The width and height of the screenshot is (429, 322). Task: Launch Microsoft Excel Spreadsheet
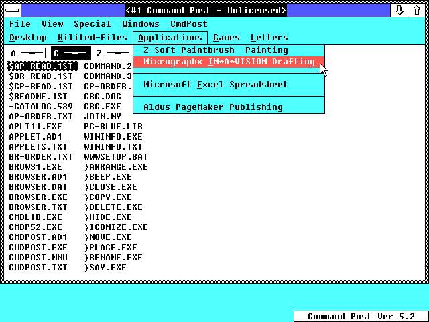pos(229,85)
